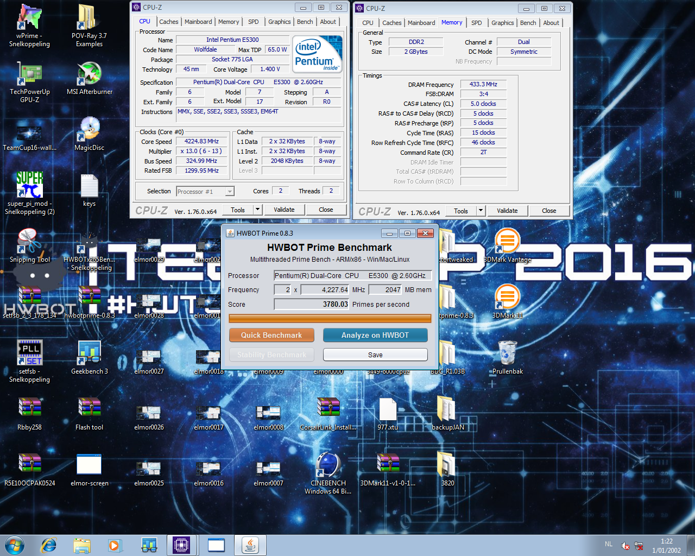Image resolution: width=695 pixels, height=556 pixels.
Task: Click the Analyze on HWBOT button
Action: [x=375, y=335]
